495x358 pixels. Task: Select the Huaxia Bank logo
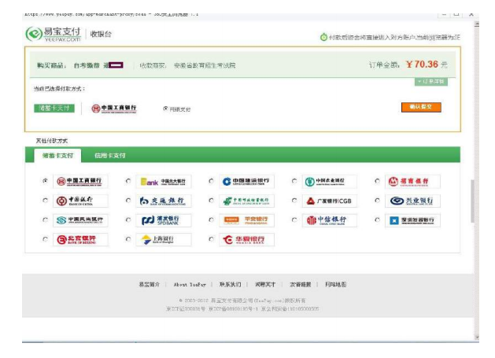point(248,240)
